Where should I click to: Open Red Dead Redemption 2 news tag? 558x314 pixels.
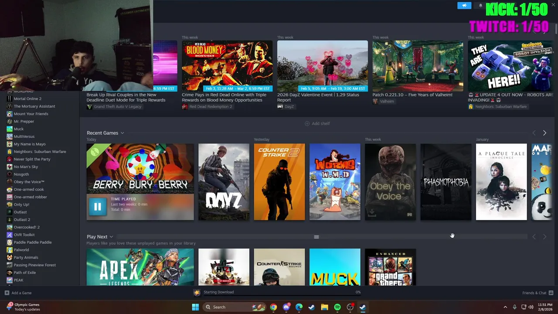click(207, 107)
